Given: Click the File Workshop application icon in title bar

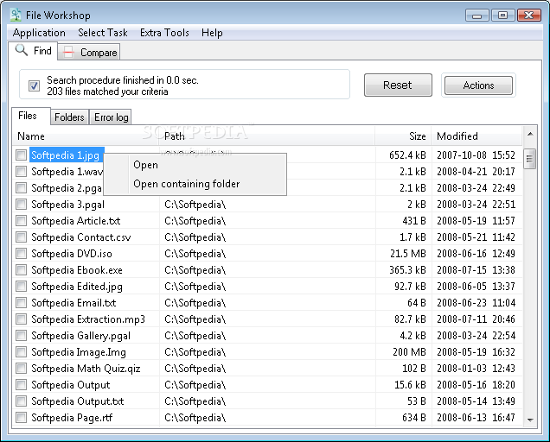Looking at the screenshot, I should pos(16,15).
